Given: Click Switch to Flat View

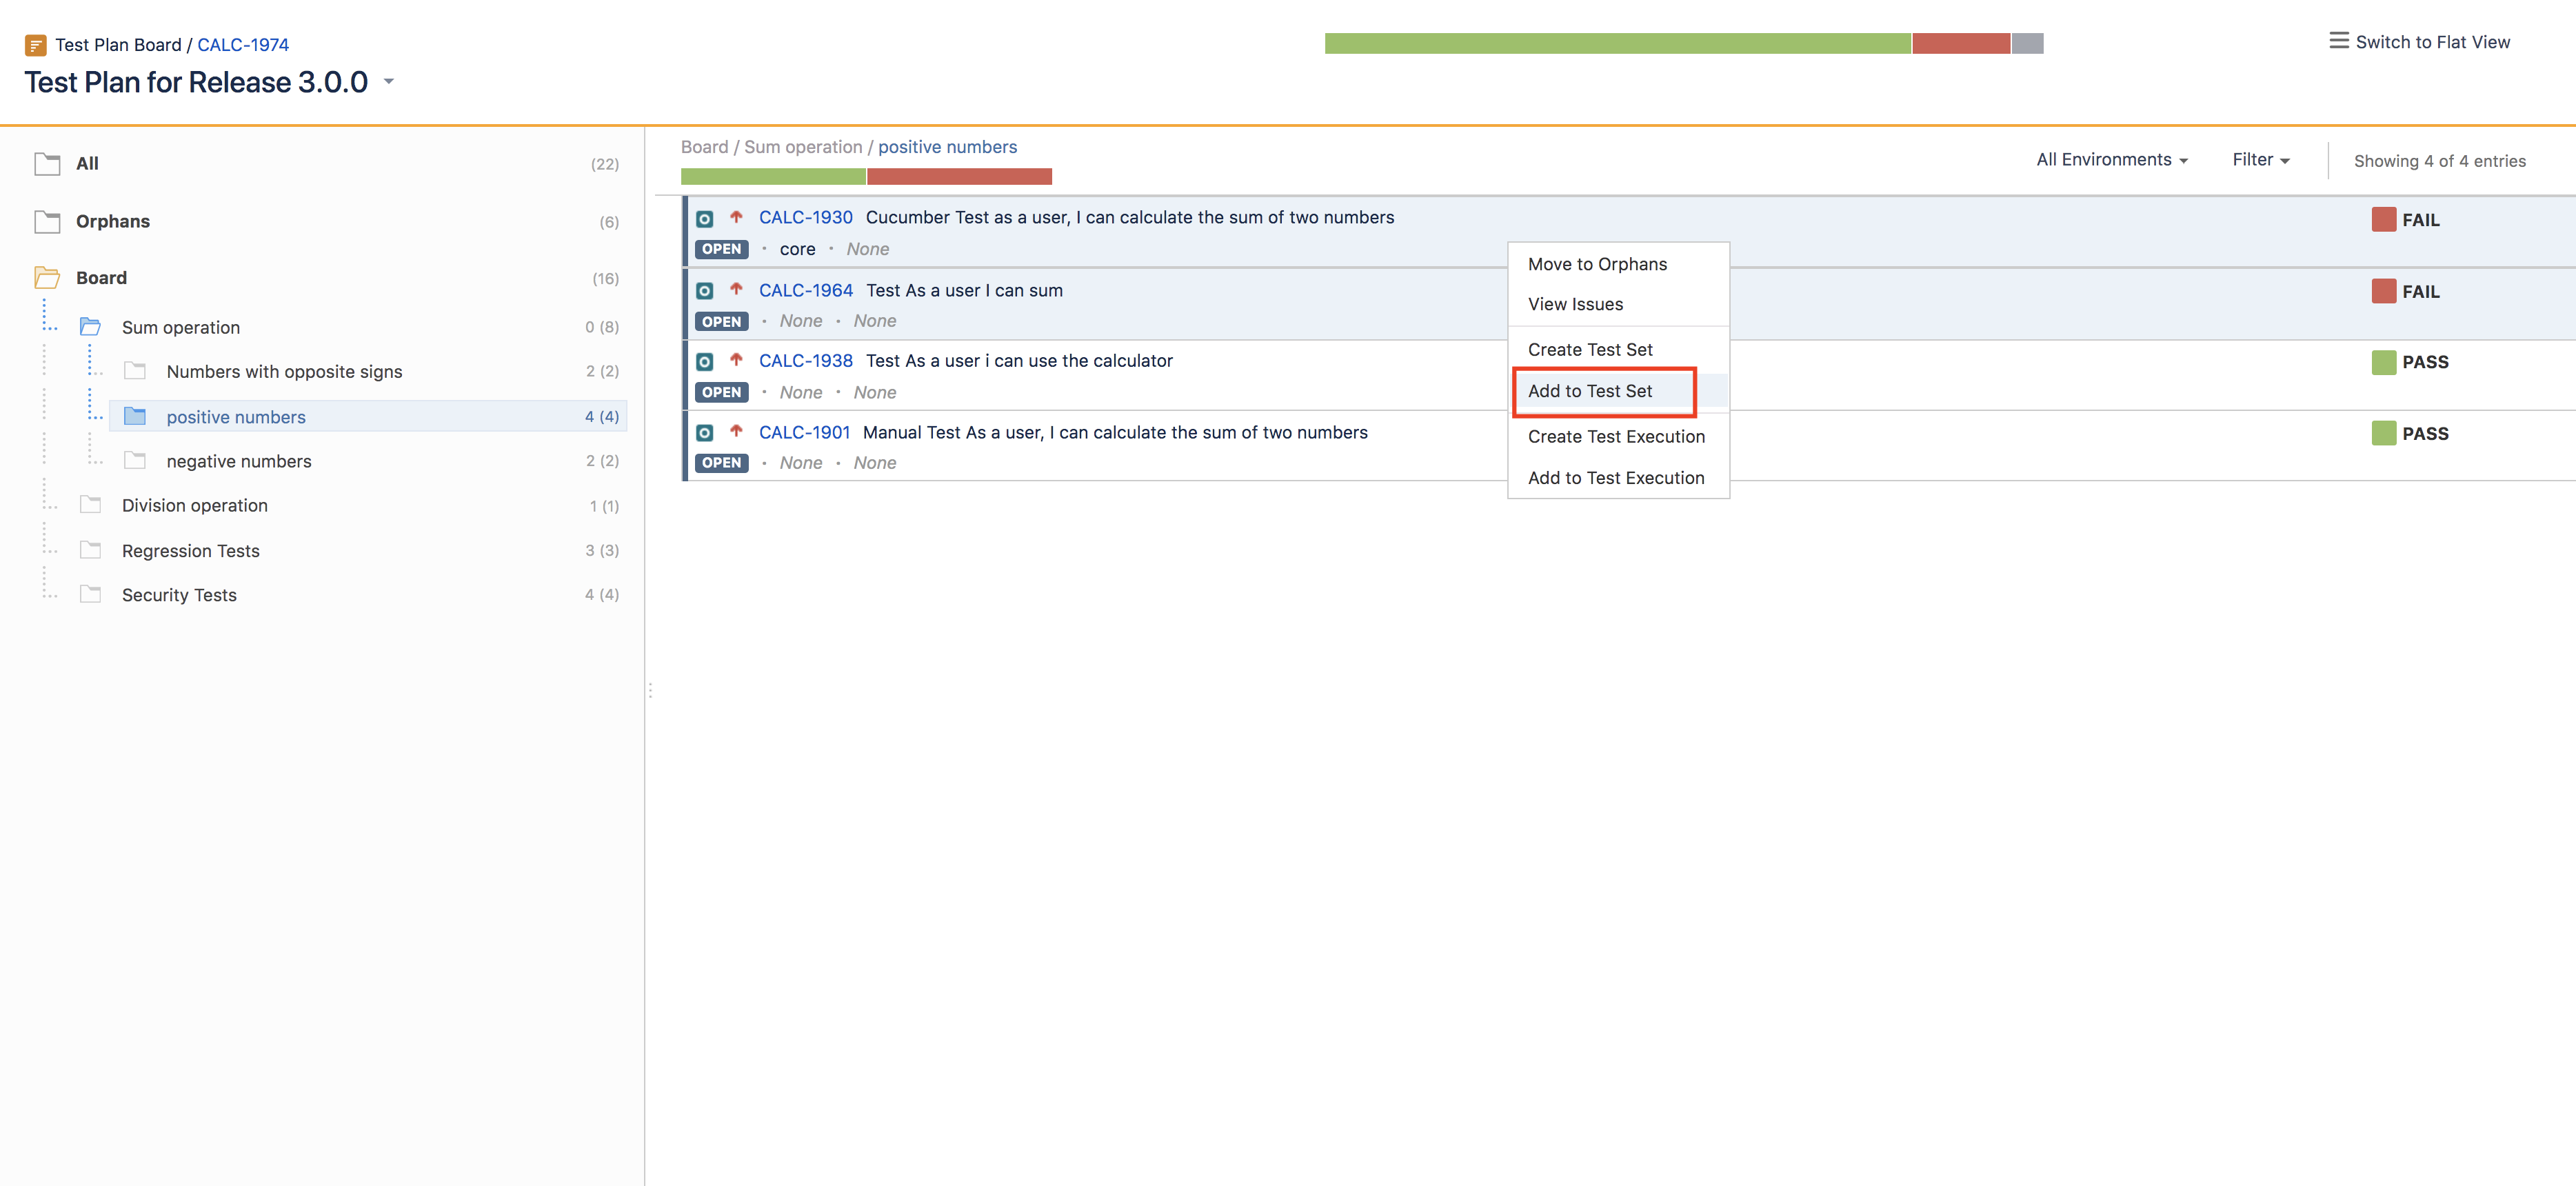Looking at the screenshot, I should (2432, 42).
